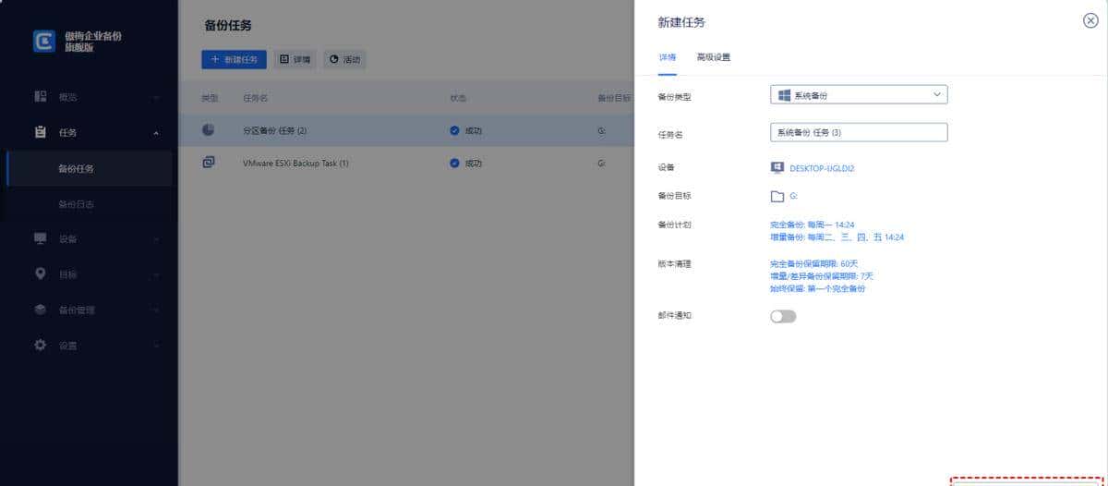Collapse the 任务 sidebar section chevron
Image resolution: width=1108 pixels, height=486 pixels.
click(x=156, y=133)
